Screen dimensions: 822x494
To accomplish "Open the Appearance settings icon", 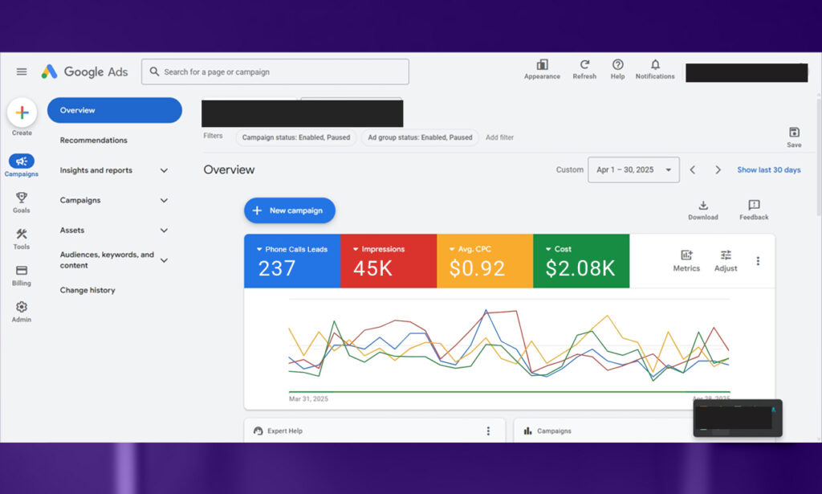I will coord(542,69).
